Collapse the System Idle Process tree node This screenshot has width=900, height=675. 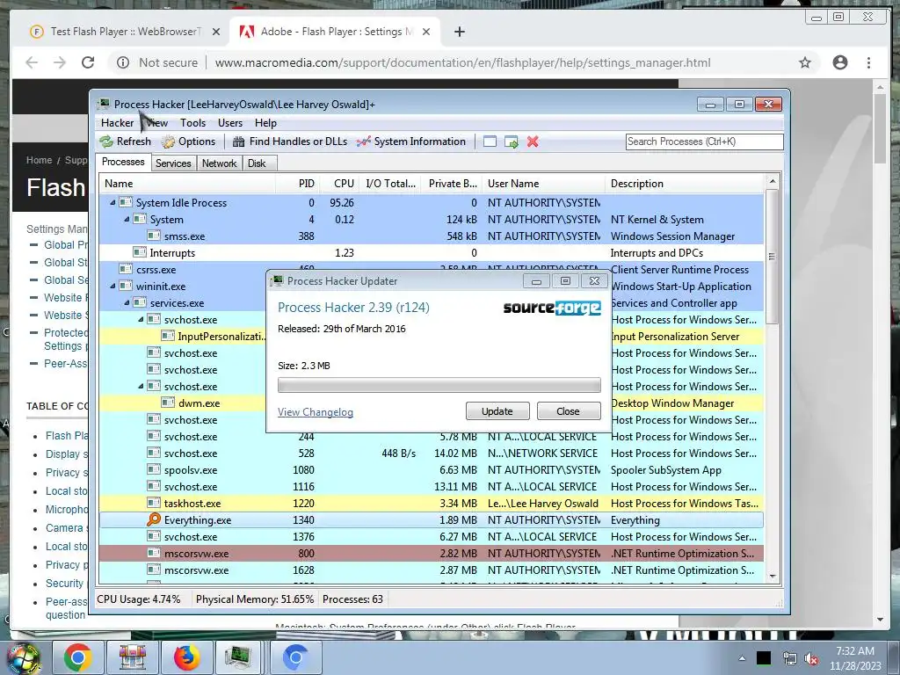112,202
